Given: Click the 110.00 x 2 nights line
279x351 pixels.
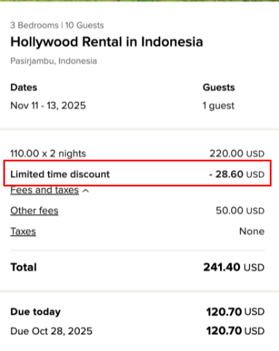Looking at the screenshot, I should tap(48, 154).
